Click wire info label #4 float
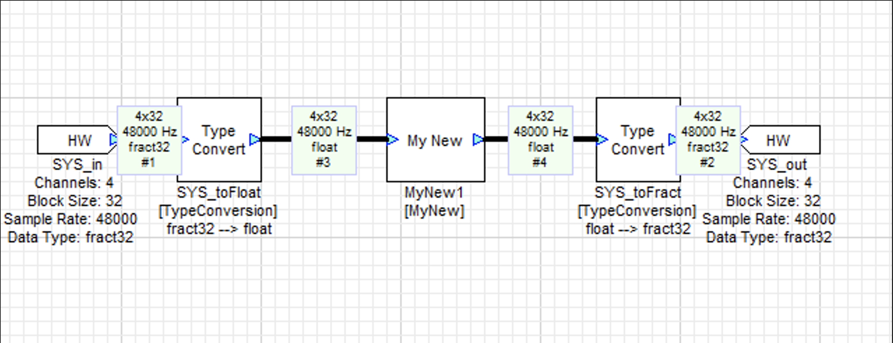 pos(540,140)
